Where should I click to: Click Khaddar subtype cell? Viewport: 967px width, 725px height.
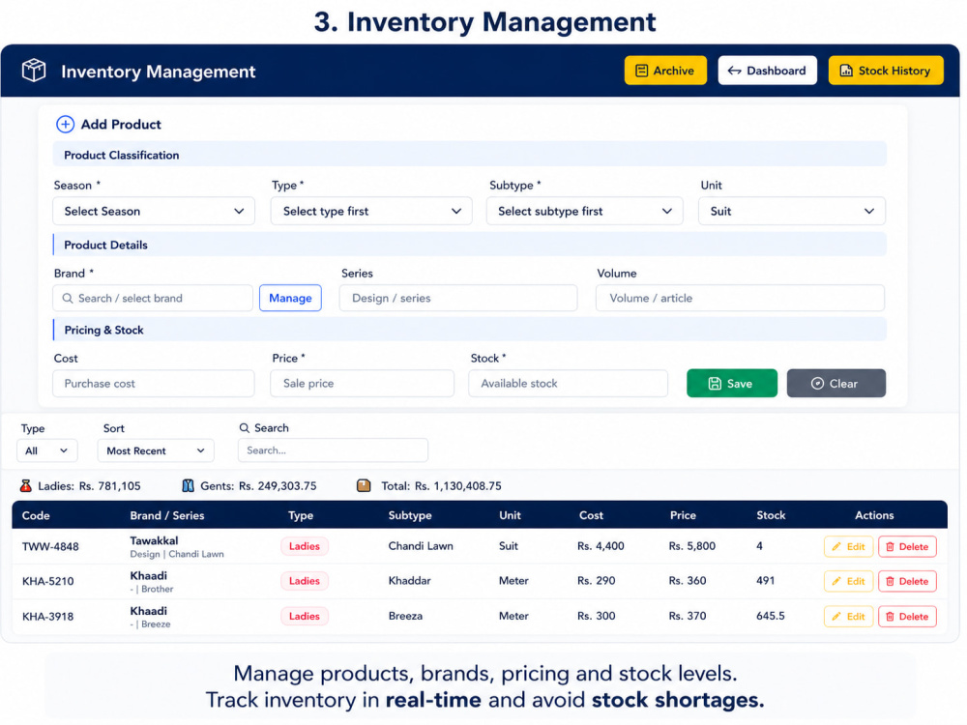tap(409, 581)
